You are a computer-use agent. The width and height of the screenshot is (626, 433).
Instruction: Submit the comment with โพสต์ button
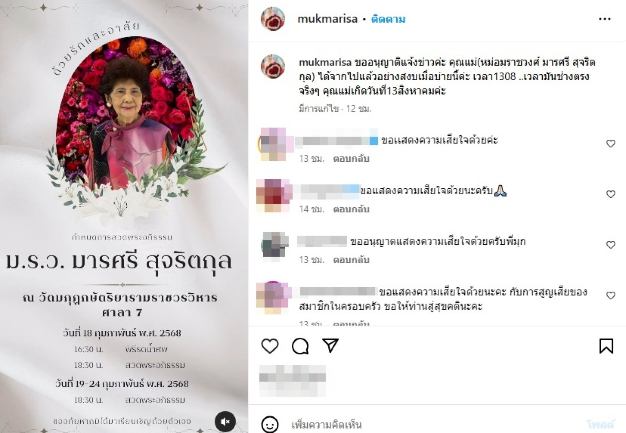[600, 424]
